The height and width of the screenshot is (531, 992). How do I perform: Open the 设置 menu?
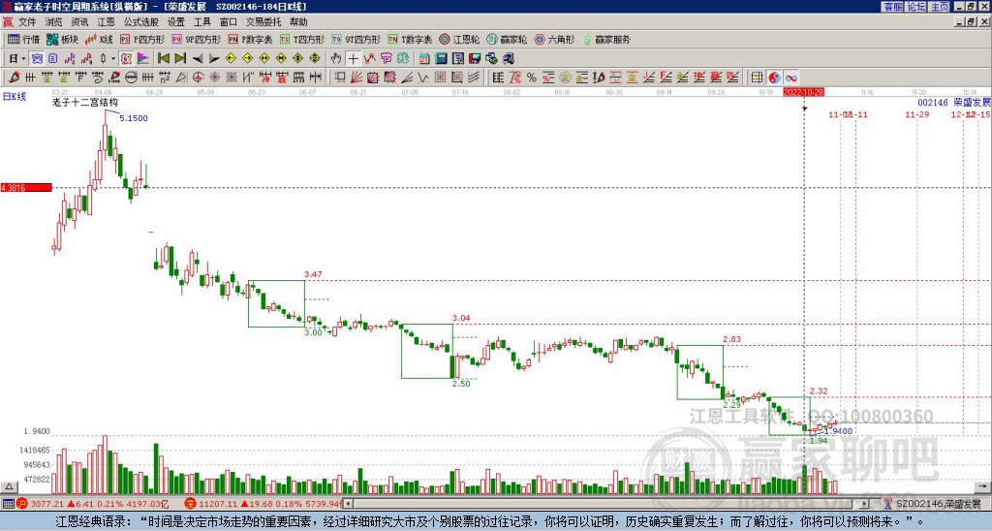tap(176, 21)
